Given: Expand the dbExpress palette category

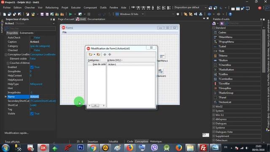Looking at the screenshot, I should tap(214, 119).
